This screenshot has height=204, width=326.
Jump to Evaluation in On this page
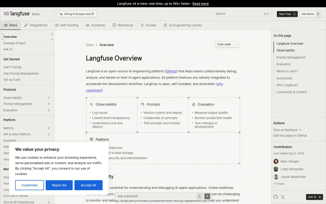pos(284,64)
